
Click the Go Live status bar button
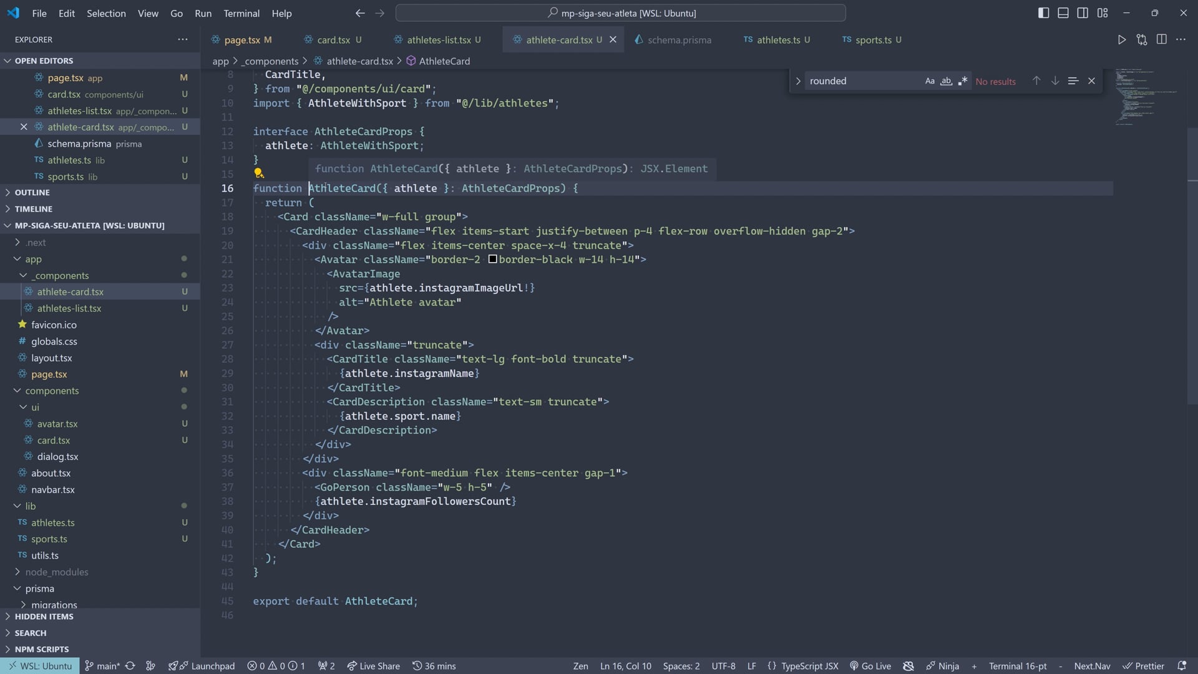coord(870,666)
